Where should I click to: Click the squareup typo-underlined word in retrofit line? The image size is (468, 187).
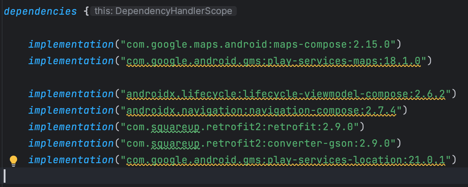[176, 127]
